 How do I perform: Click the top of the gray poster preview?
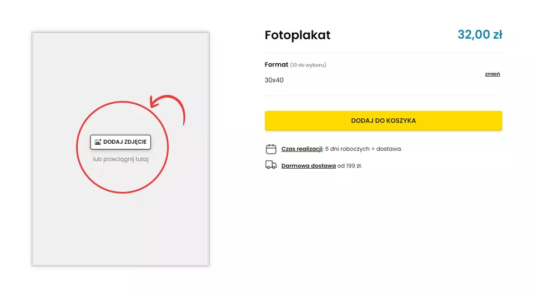click(x=120, y=50)
